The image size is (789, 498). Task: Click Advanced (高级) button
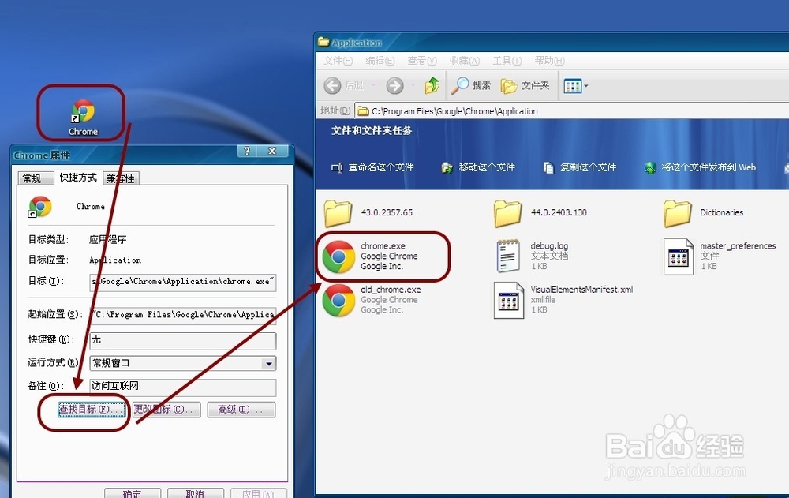(241, 410)
